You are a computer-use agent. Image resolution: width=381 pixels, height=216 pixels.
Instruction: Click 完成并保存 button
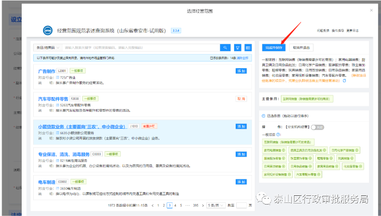pyautogui.click(x=274, y=48)
